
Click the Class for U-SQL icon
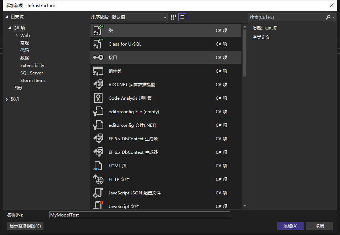click(98, 44)
